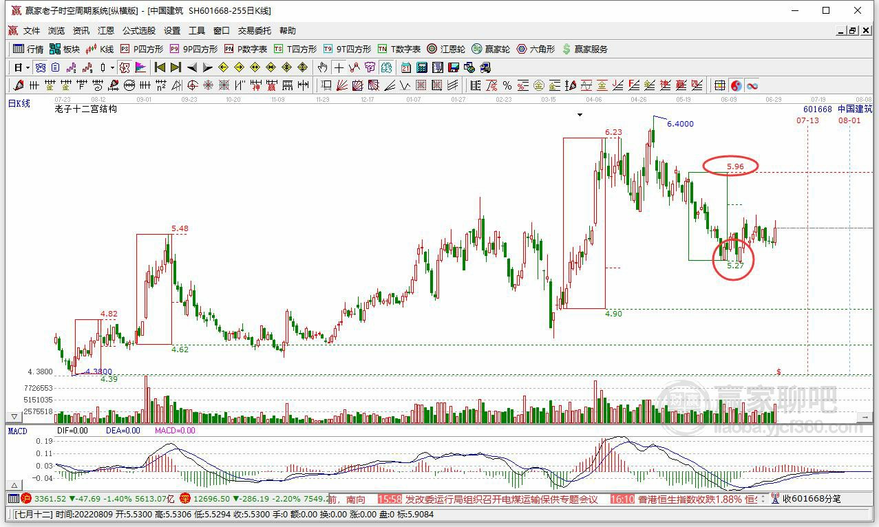
Task: Open the calendar icon showing 21
Action: (405, 67)
